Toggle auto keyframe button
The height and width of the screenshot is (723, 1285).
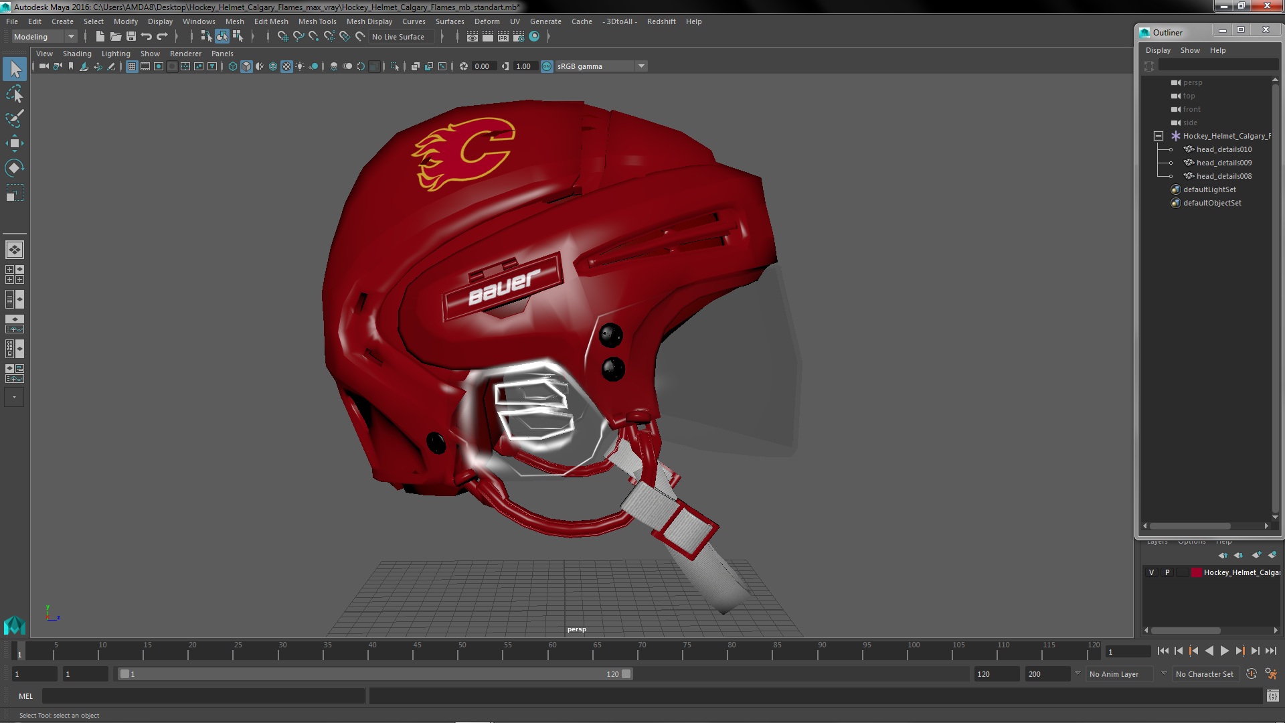(1252, 674)
